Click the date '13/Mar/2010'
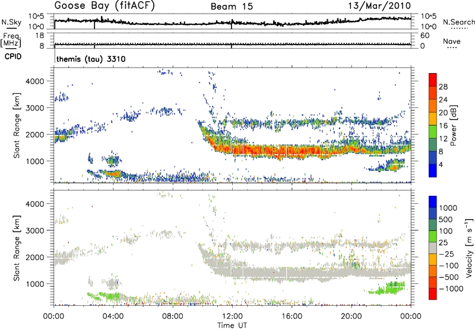Image resolution: width=475 pixels, height=329 pixels. [x=379, y=6]
